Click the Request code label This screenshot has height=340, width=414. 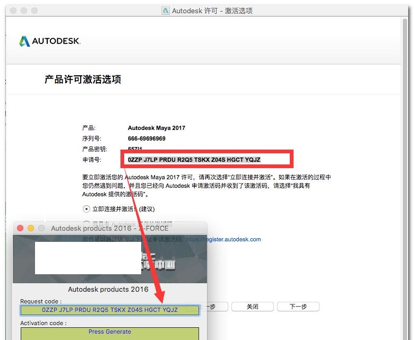click(x=41, y=301)
